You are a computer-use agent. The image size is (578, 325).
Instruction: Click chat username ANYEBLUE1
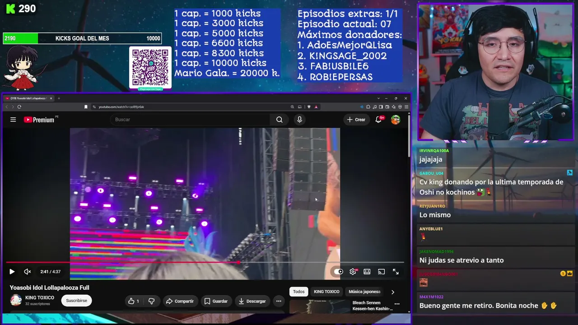pyautogui.click(x=431, y=229)
